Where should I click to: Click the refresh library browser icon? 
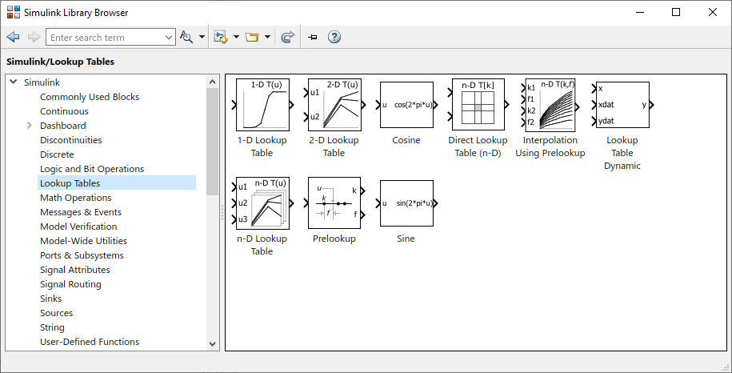point(288,38)
